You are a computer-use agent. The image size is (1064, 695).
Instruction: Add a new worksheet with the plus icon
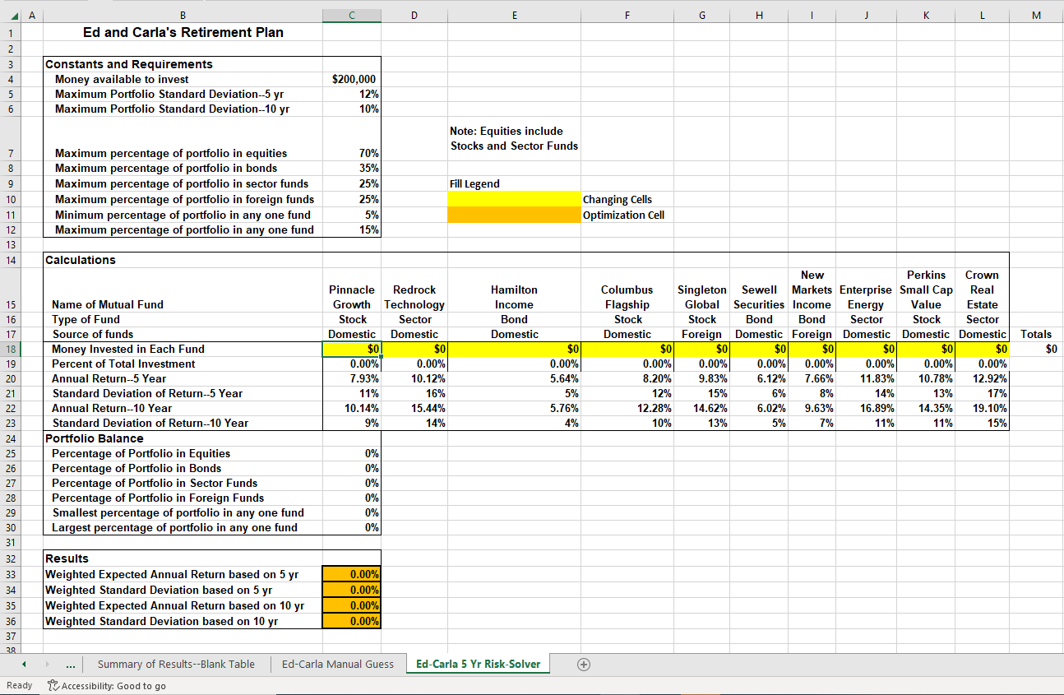coord(584,664)
